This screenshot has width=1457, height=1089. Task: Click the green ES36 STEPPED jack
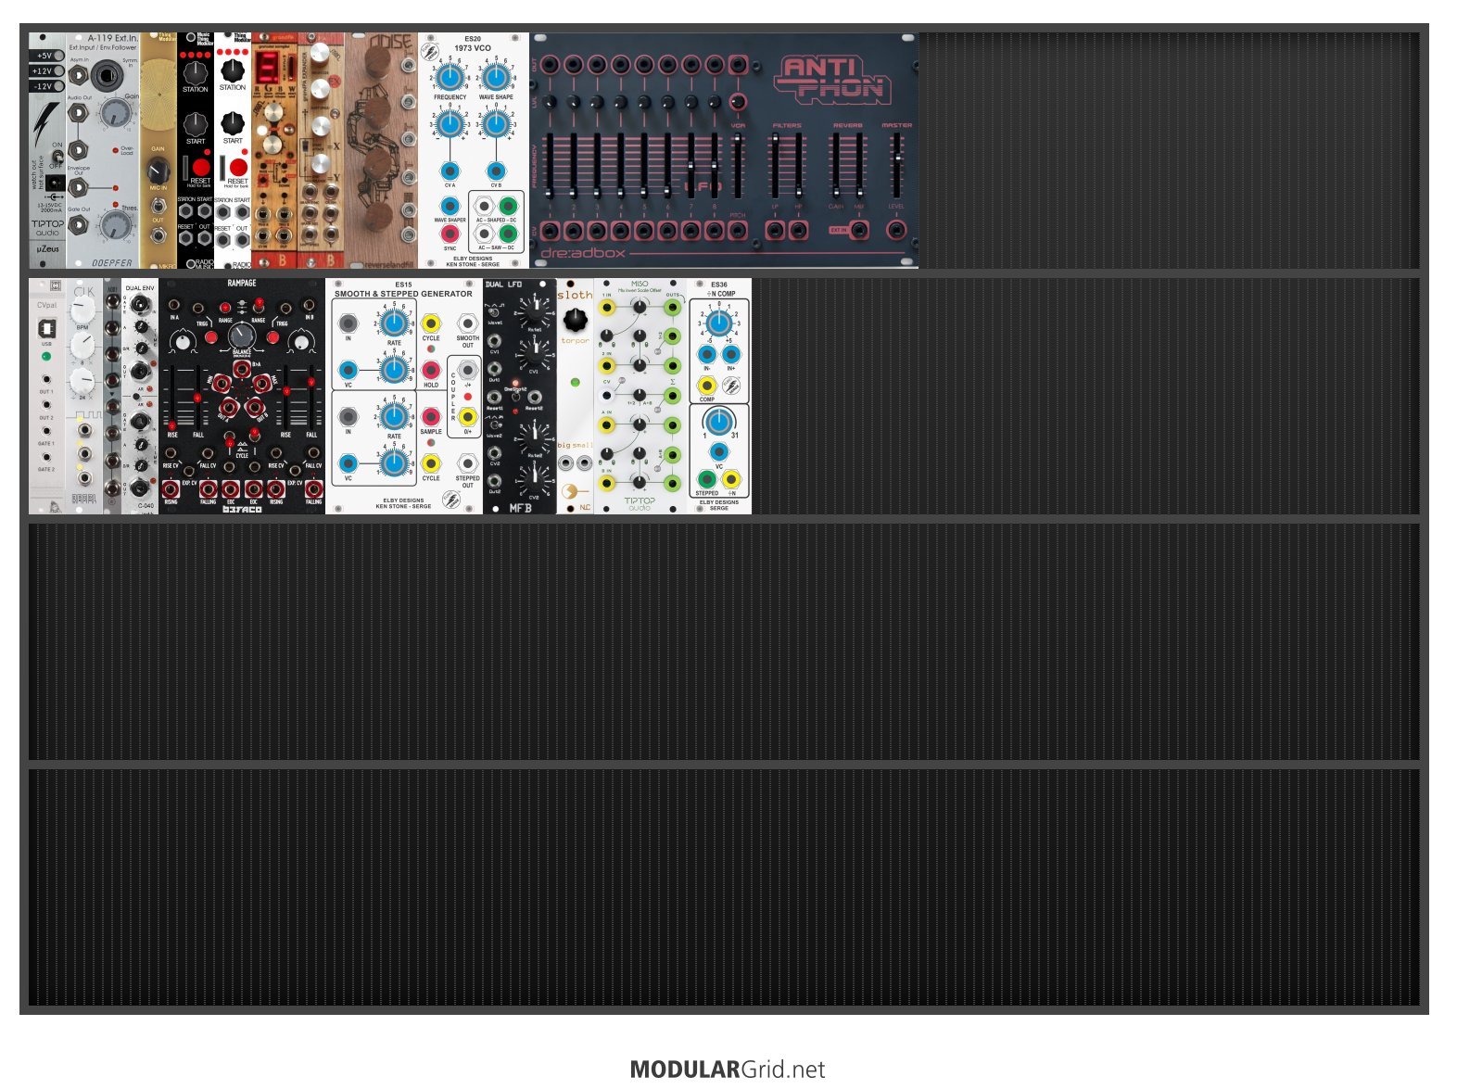[707, 479]
